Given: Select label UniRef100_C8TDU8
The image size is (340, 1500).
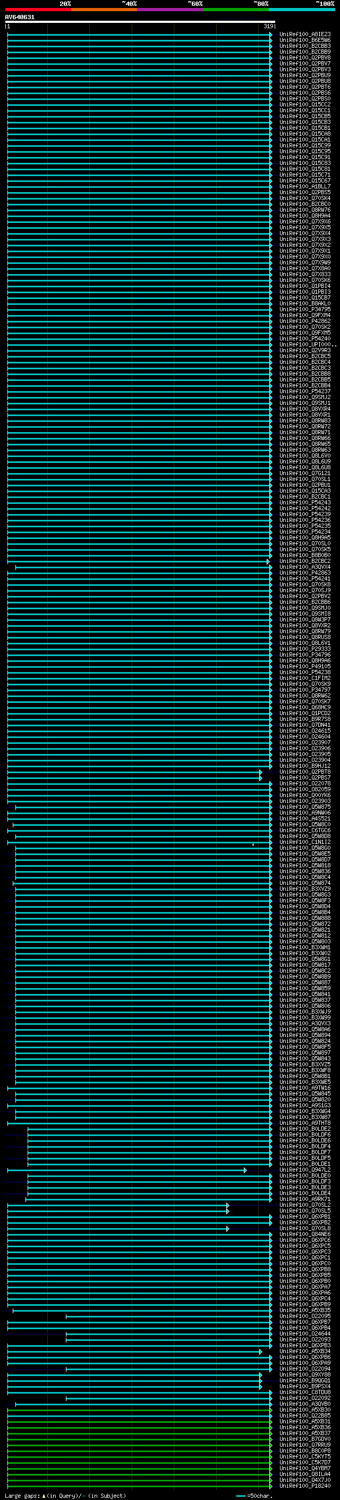Looking at the screenshot, I should pos(304,1393).
